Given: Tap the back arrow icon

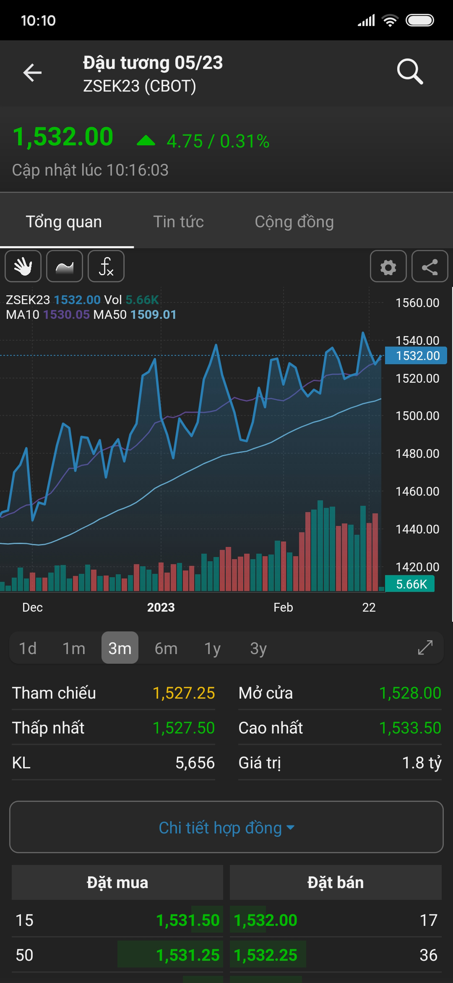Looking at the screenshot, I should tap(32, 73).
